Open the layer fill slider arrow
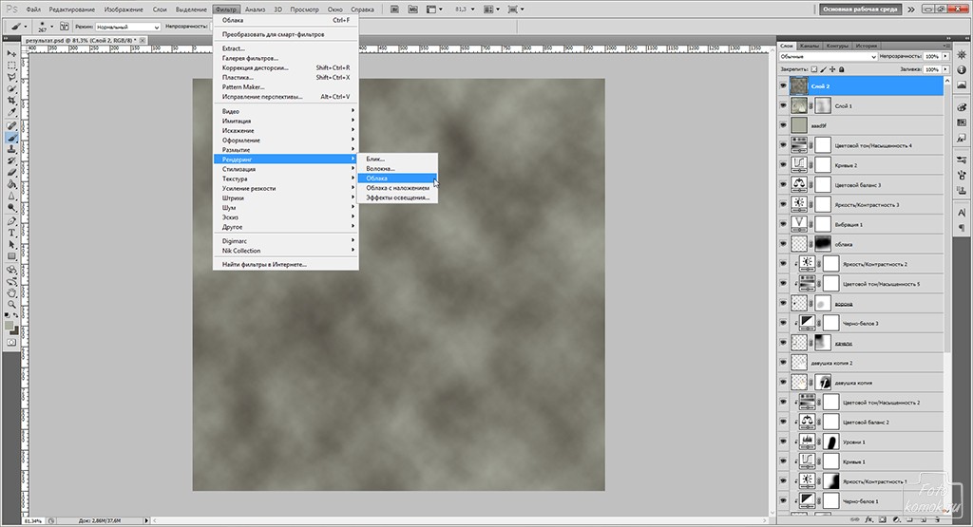 [x=945, y=69]
